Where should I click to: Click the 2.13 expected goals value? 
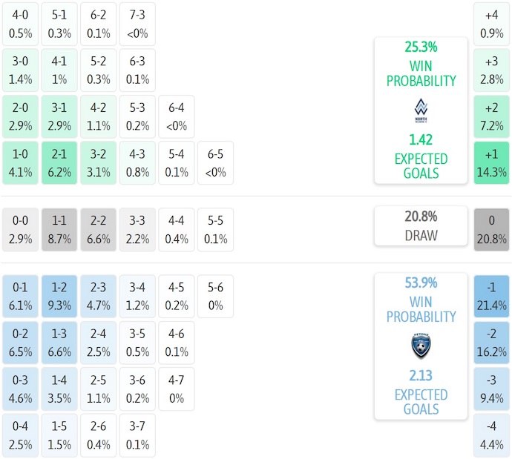(x=421, y=375)
